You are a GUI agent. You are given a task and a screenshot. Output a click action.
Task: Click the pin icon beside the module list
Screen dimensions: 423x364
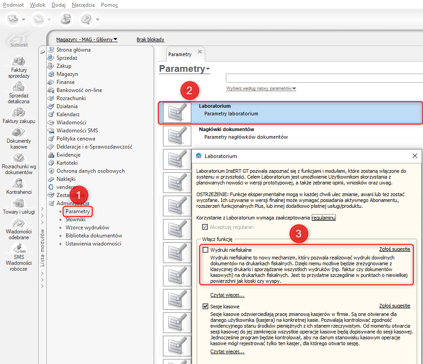(42, 52)
